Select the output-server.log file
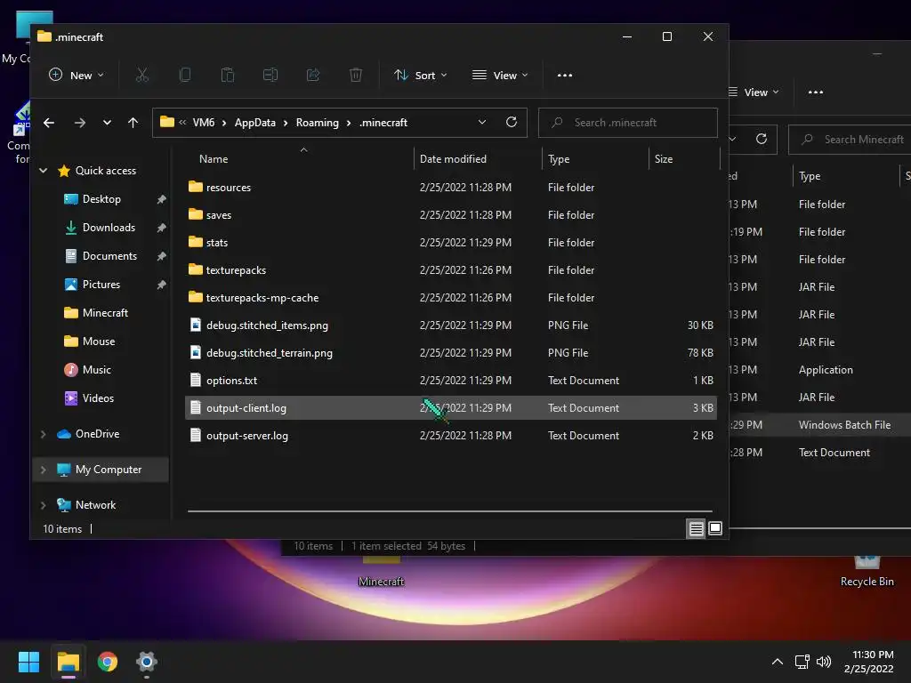Image resolution: width=911 pixels, height=683 pixels. (451, 436)
